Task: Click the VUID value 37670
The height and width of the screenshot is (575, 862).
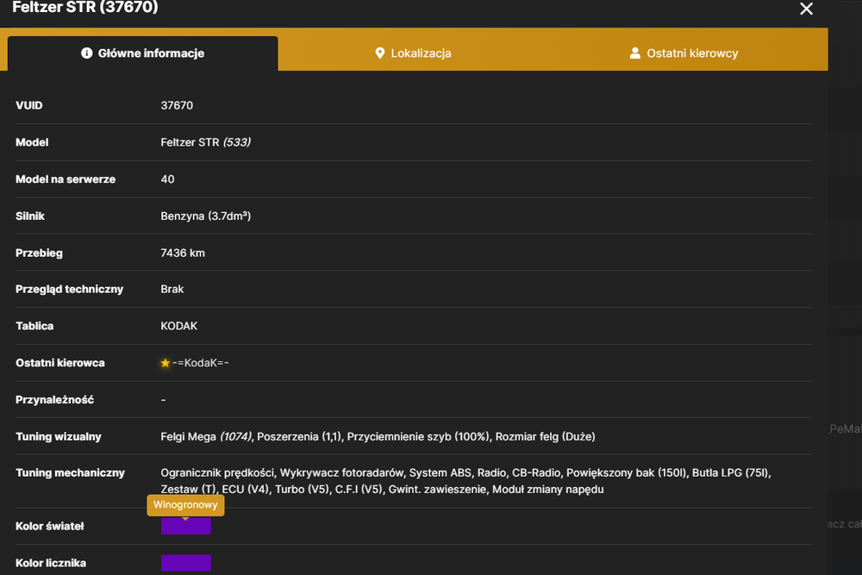Action: [x=177, y=105]
